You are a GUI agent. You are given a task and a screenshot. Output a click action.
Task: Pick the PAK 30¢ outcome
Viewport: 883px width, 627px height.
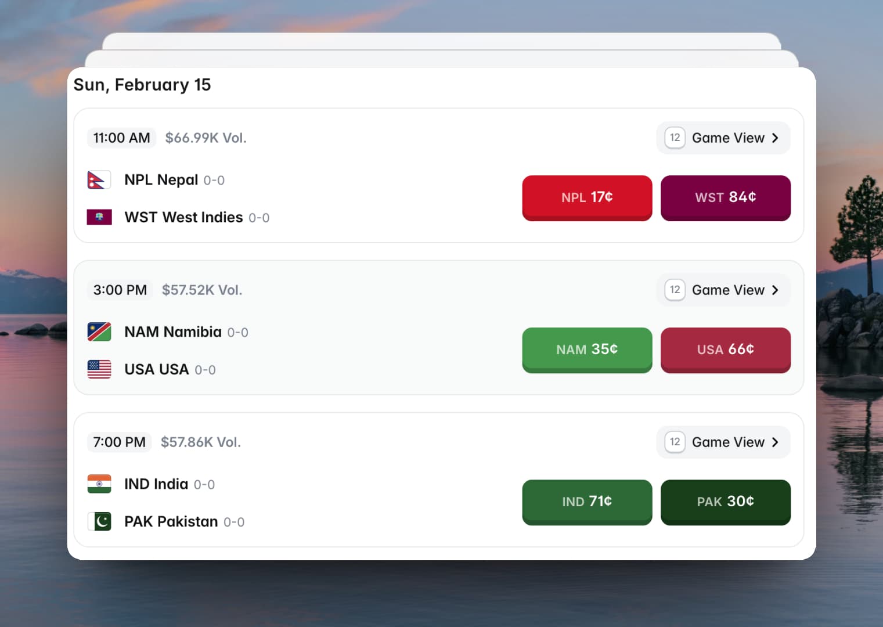725,502
